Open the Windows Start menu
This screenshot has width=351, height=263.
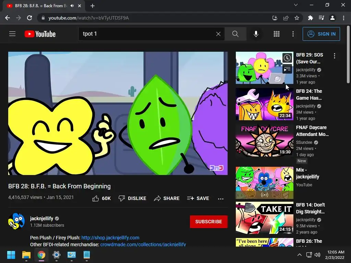point(11,255)
